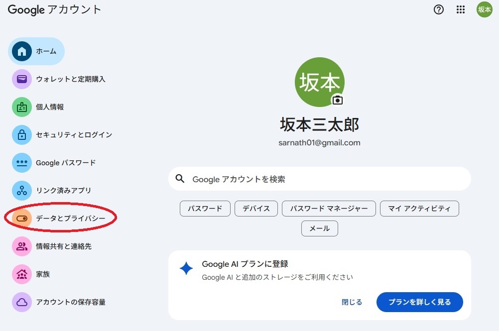Open セキュリティとログイン lock icon
Screen dimensions: 499x331
click(x=21, y=135)
